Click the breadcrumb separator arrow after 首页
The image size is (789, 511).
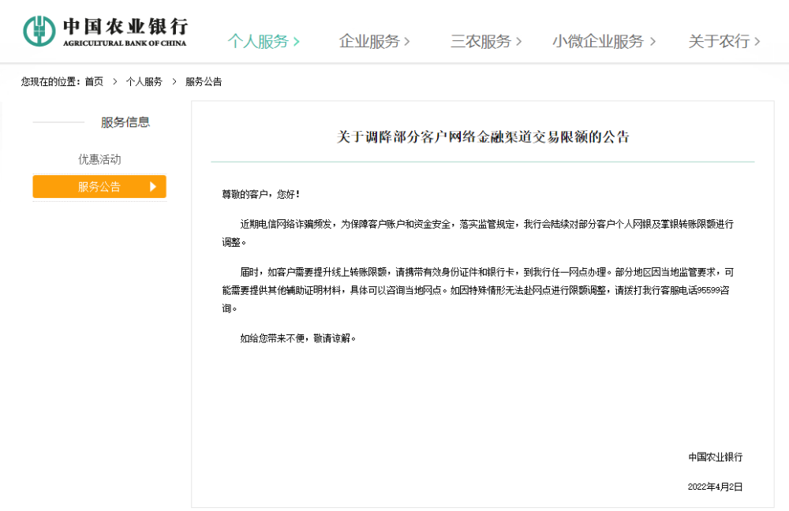click(x=114, y=81)
